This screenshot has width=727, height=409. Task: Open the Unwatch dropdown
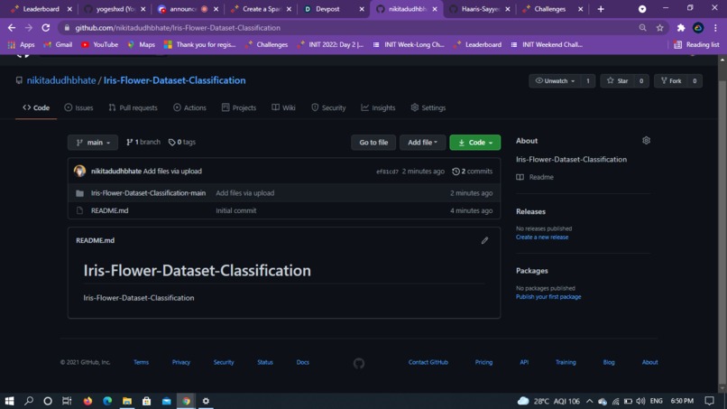click(x=555, y=80)
